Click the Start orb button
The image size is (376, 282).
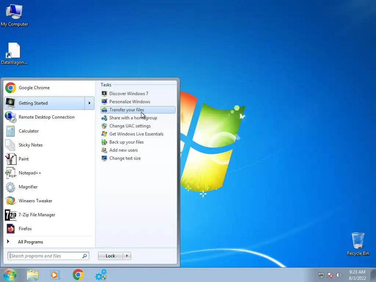[x=10, y=275]
